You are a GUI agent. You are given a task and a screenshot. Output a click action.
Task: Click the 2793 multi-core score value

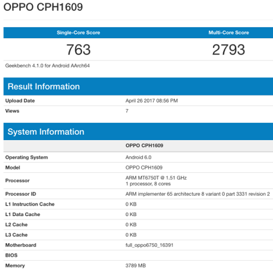click(x=229, y=50)
